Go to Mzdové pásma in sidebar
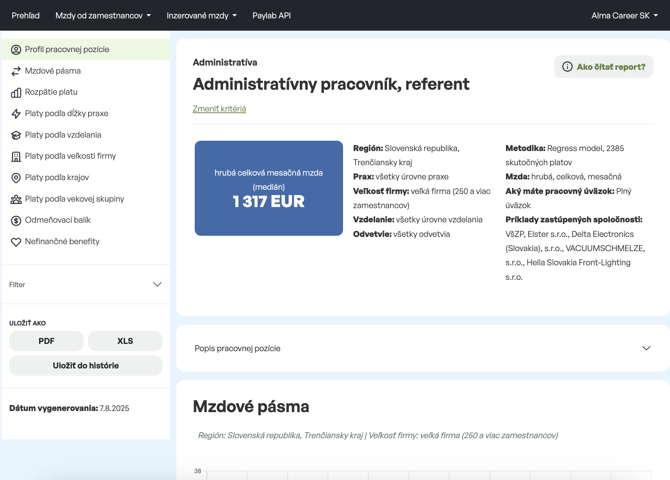Viewport: 670px width, 480px height. [86, 71]
